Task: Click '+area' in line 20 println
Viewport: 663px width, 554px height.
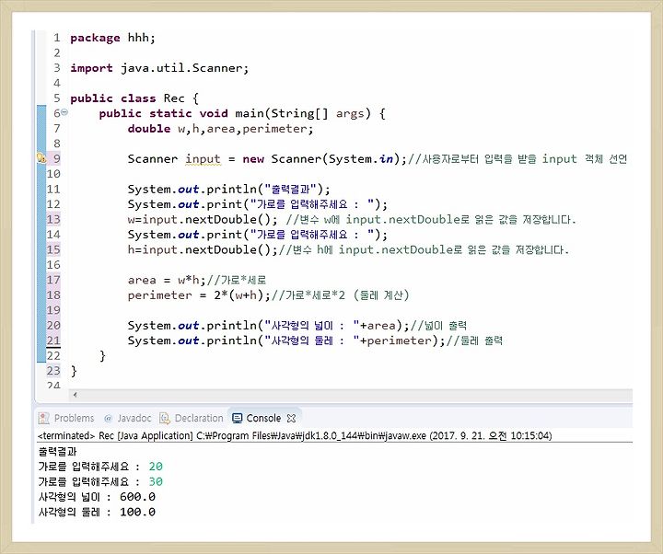Action: 378,326
